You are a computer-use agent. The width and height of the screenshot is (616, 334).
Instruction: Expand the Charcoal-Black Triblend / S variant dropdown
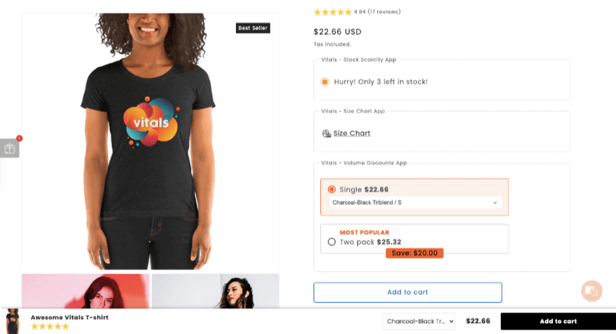click(415, 203)
